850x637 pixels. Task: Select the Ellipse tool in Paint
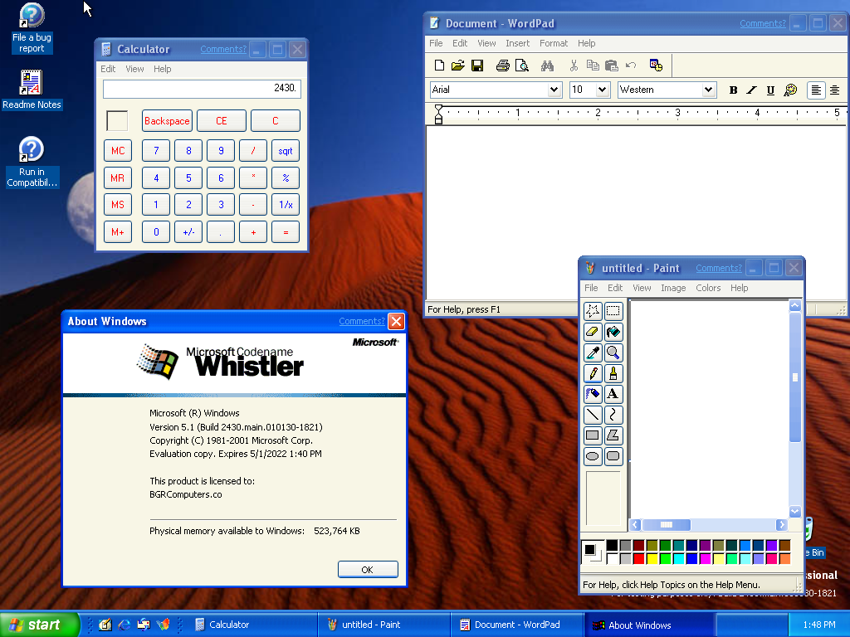[593, 456]
